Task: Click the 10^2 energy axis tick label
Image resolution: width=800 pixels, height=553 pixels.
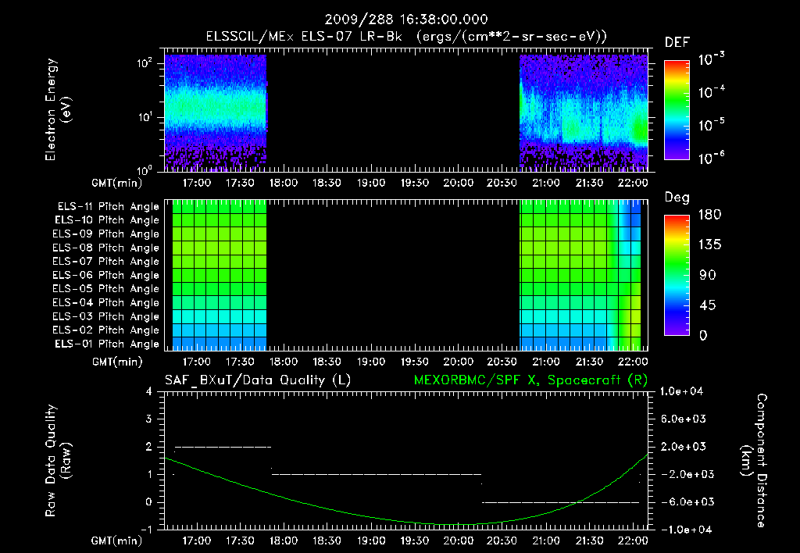Action: pos(145,63)
